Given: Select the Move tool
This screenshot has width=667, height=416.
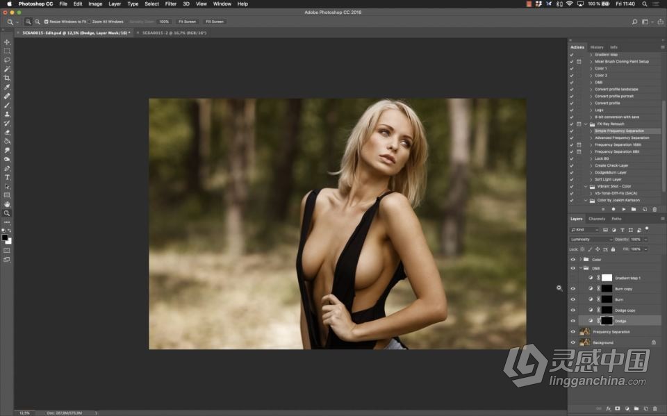Looking at the screenshot, I should pos(7,42).
